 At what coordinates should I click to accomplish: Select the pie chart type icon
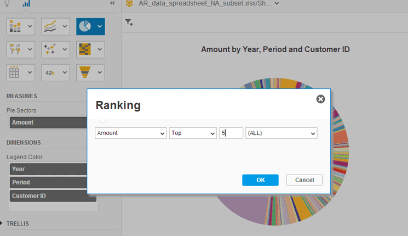[85, 26]
